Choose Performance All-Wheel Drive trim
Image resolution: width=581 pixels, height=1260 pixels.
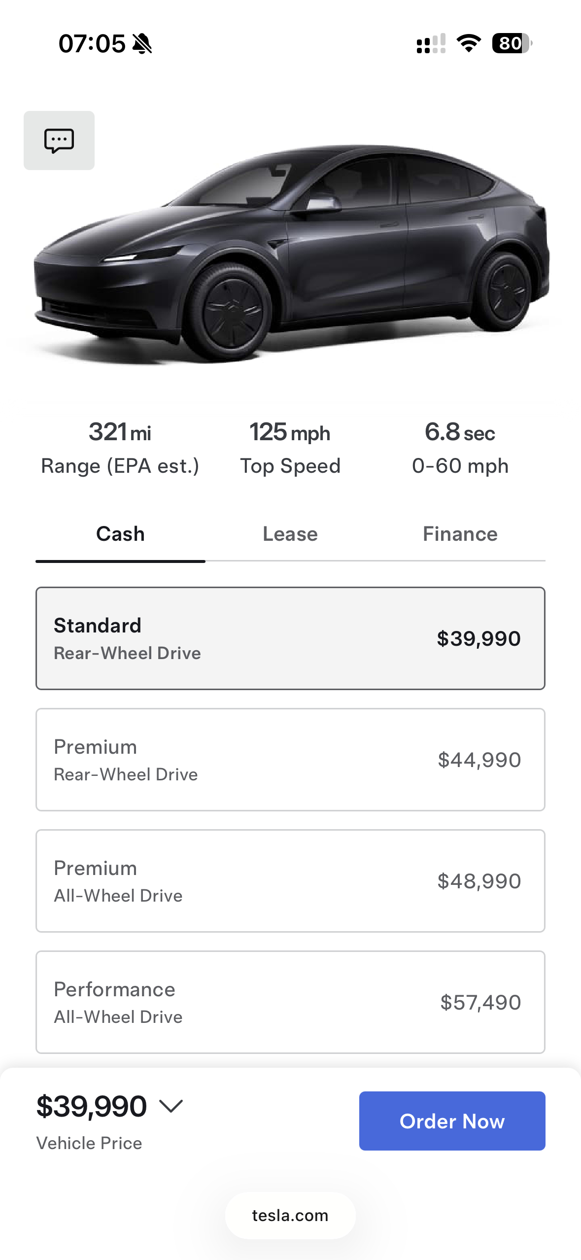coord(290,1002)
